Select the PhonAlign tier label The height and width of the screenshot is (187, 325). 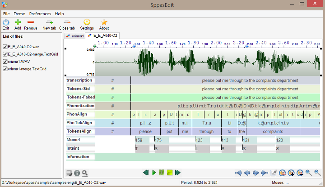[x=80, y=114]
